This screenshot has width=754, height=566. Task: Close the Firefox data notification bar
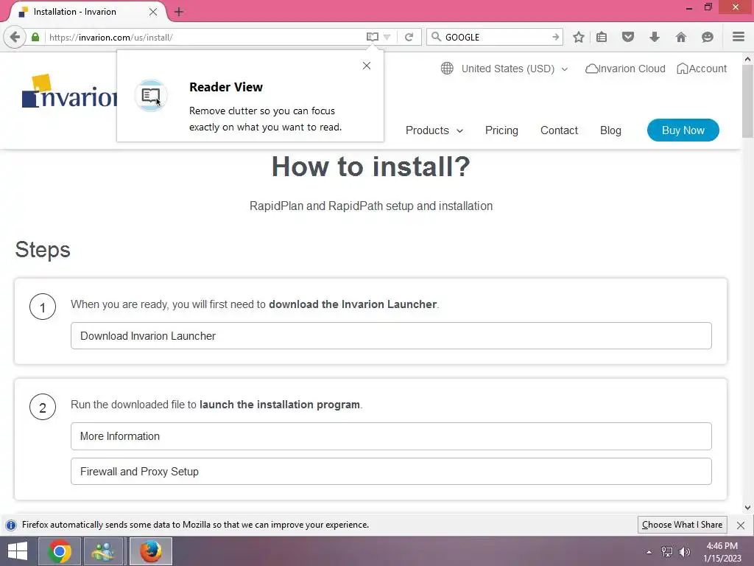tap(741, 525)
